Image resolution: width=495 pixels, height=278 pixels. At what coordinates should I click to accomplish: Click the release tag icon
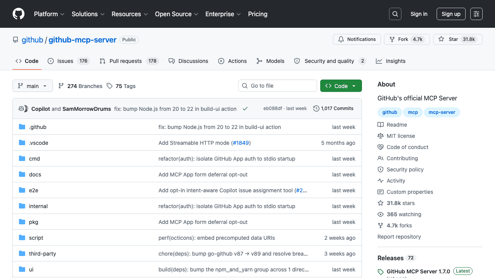[x=381, y=272]
